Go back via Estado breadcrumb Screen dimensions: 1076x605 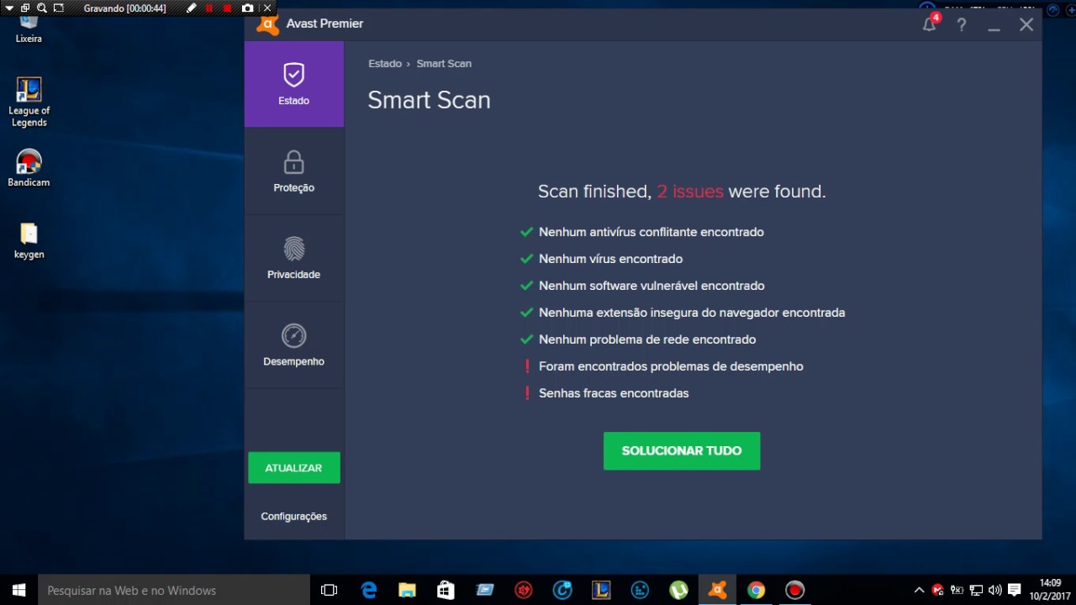(x=385, y=64)
